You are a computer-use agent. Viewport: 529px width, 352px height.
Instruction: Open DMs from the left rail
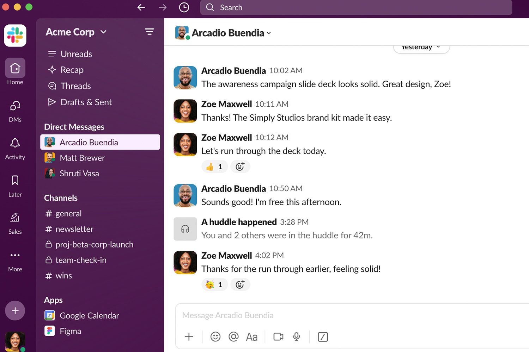coord(15,109)
